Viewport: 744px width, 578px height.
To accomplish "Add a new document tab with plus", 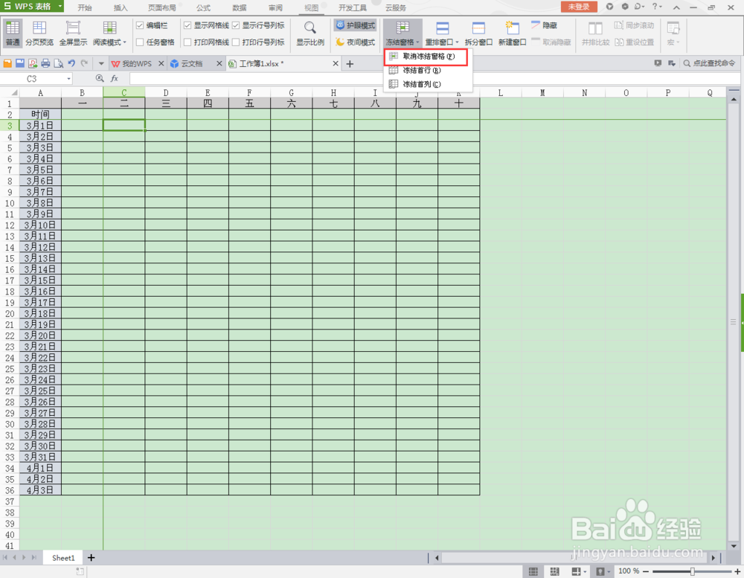I will tap(350, 64).
